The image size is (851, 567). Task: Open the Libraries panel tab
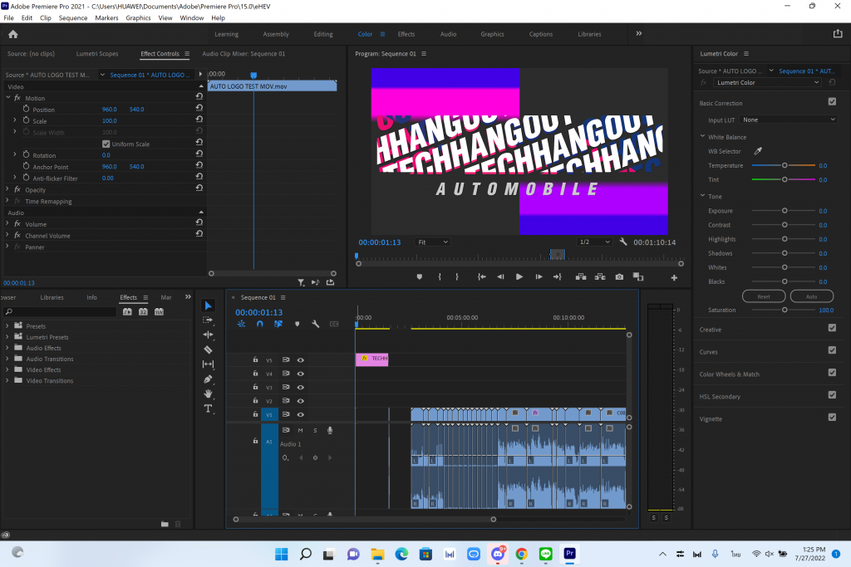coord(52,297)
